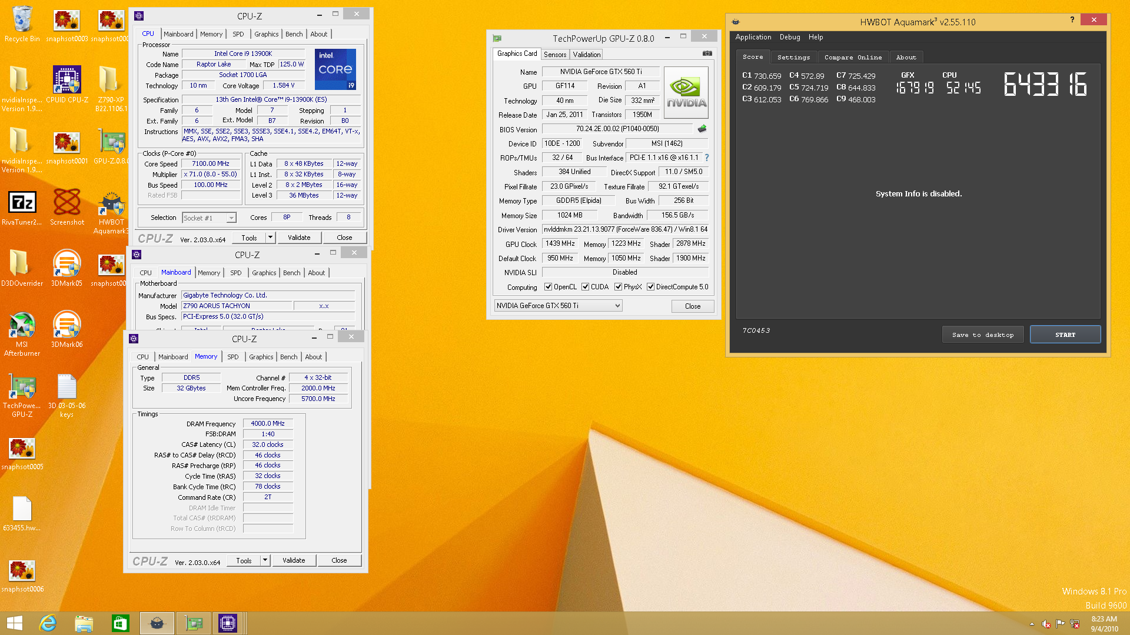1130x635 pixels.
Task: Switch to Compare Online tab
Action: coord(853,57)
